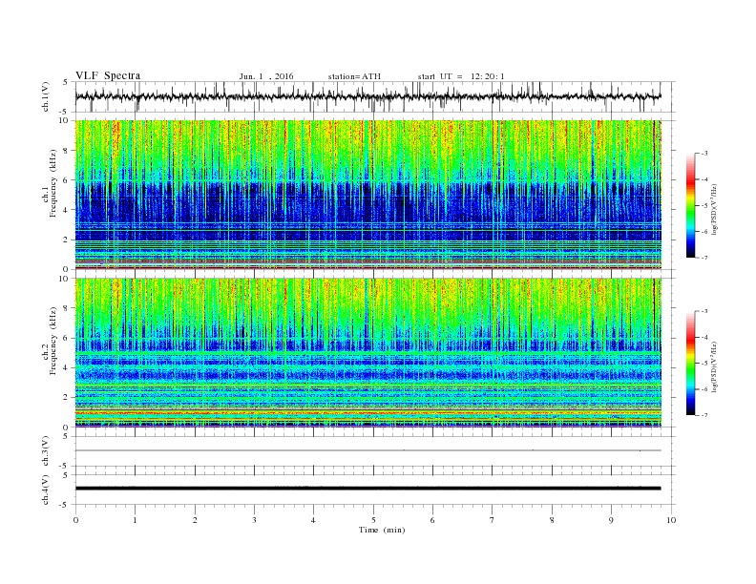Click the "-7" label on ch.2 color bar
The width and height of the screenshot is (756, 584).
[x=704, y=415]
